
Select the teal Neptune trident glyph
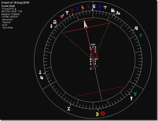(135, 94)
